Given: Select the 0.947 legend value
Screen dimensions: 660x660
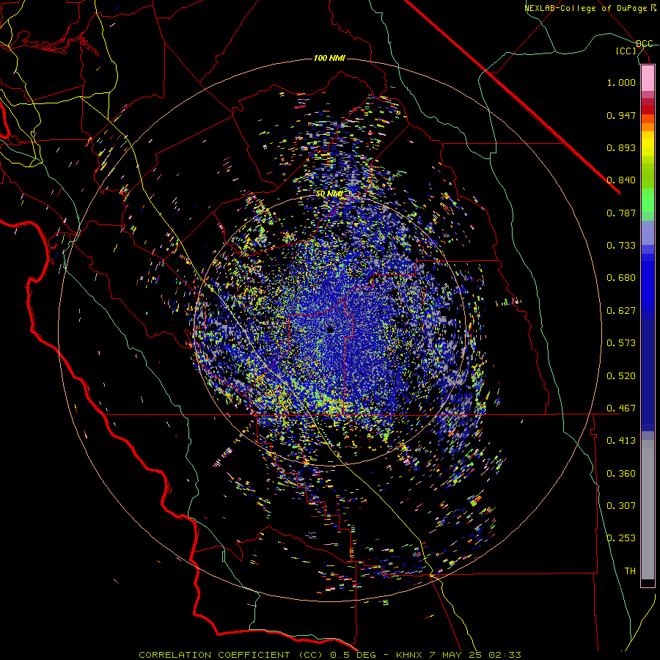Looking at the screenshot, I should click(621, 115).
